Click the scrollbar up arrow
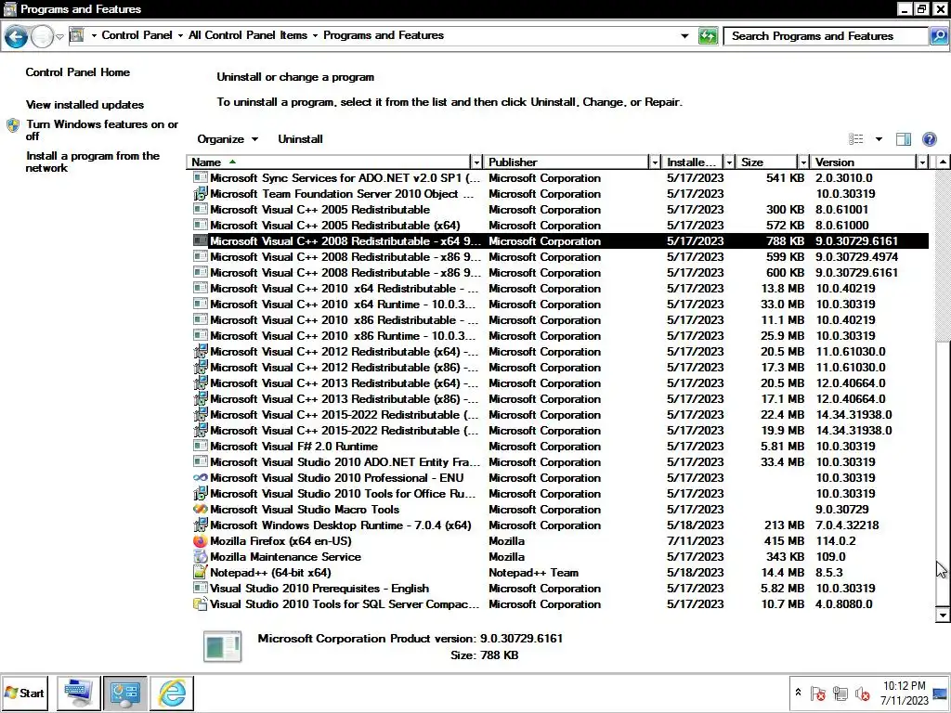 pos(942,162)
